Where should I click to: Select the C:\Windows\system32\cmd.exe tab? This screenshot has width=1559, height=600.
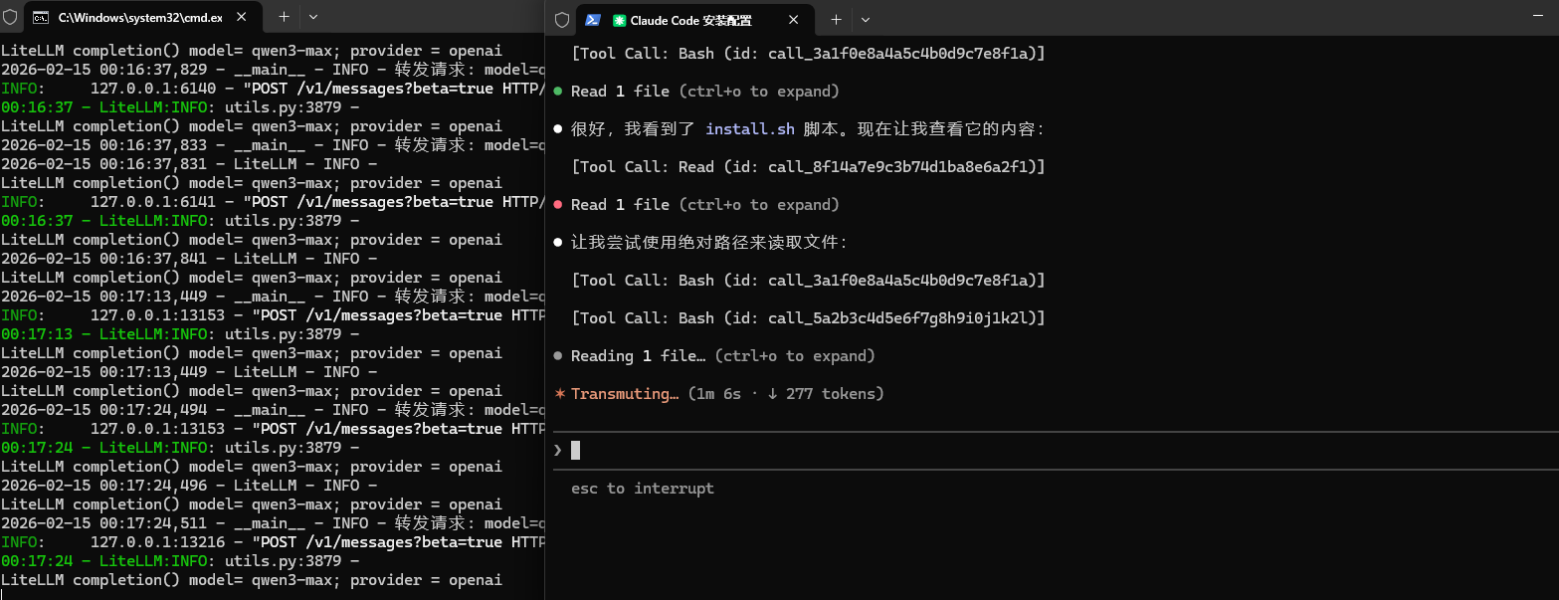tap(139, 18)
